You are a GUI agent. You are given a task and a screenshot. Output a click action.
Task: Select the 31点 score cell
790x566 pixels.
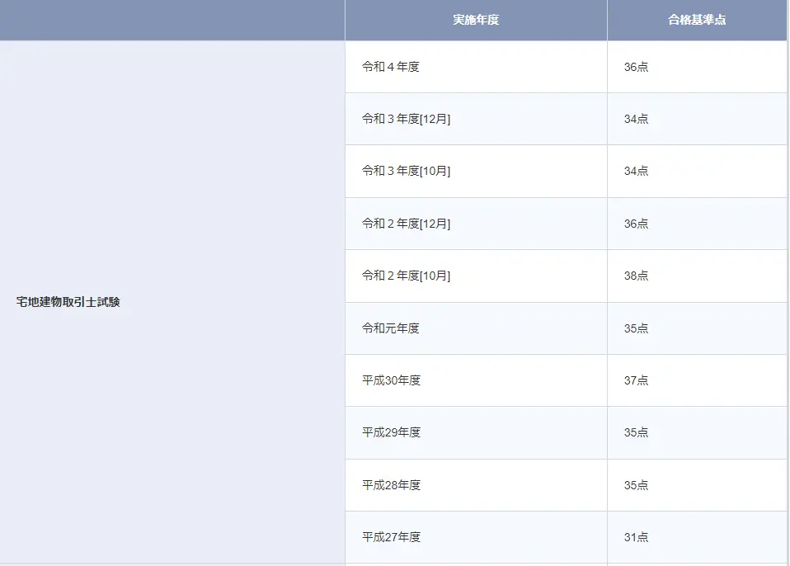(698, 537)
